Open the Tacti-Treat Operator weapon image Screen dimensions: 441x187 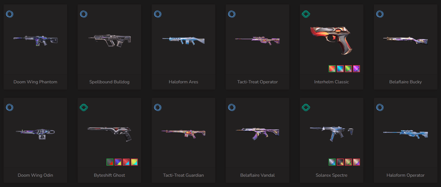pyautogui.click(x=257, y=41)
